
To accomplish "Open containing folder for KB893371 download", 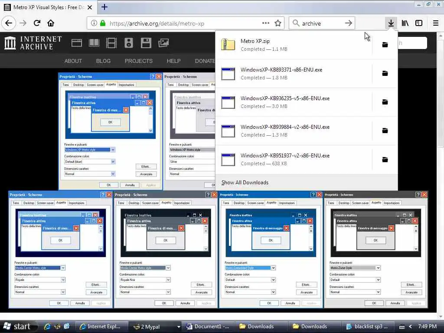I will point(385,73).
